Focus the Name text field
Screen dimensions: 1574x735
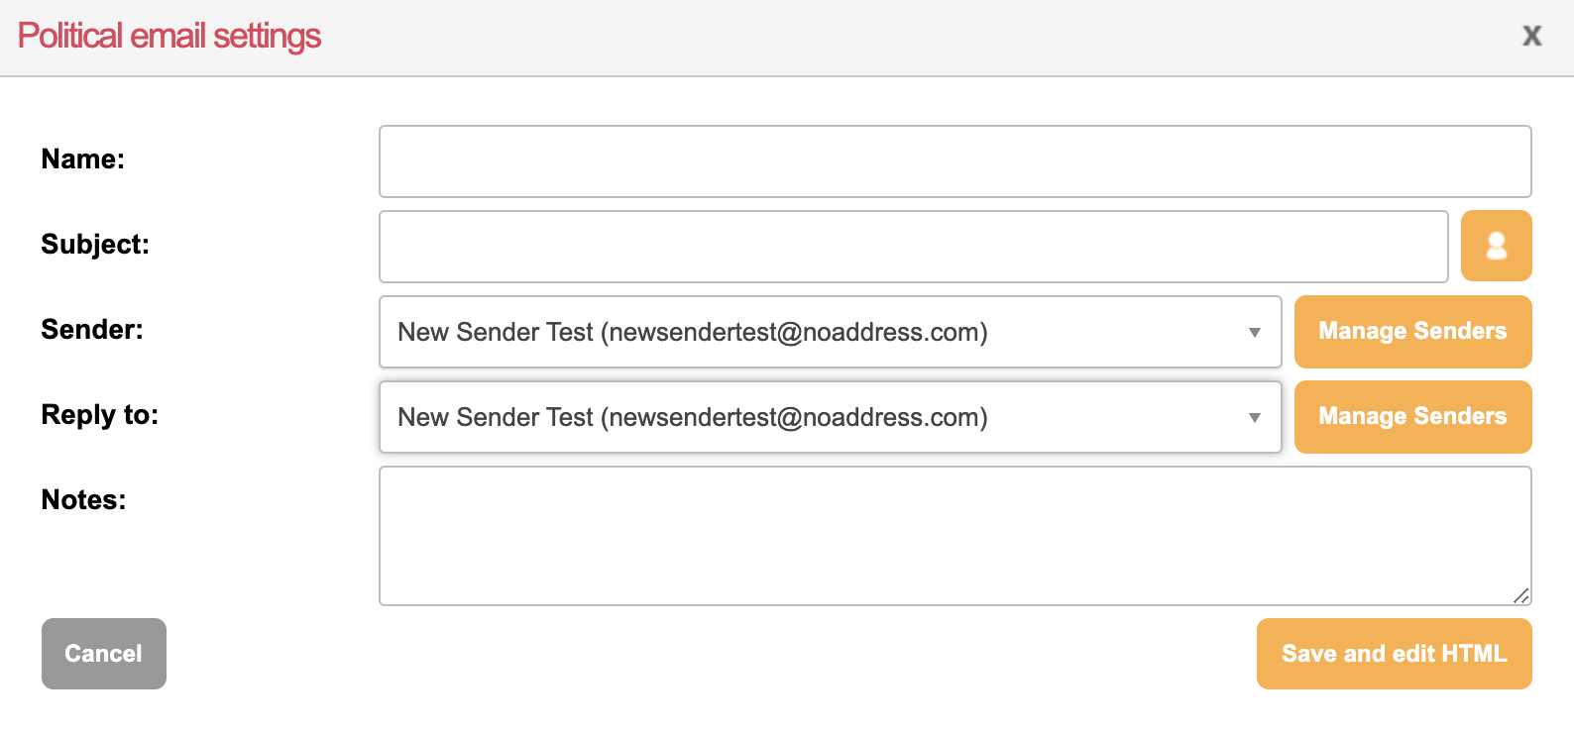pos(955,161)
